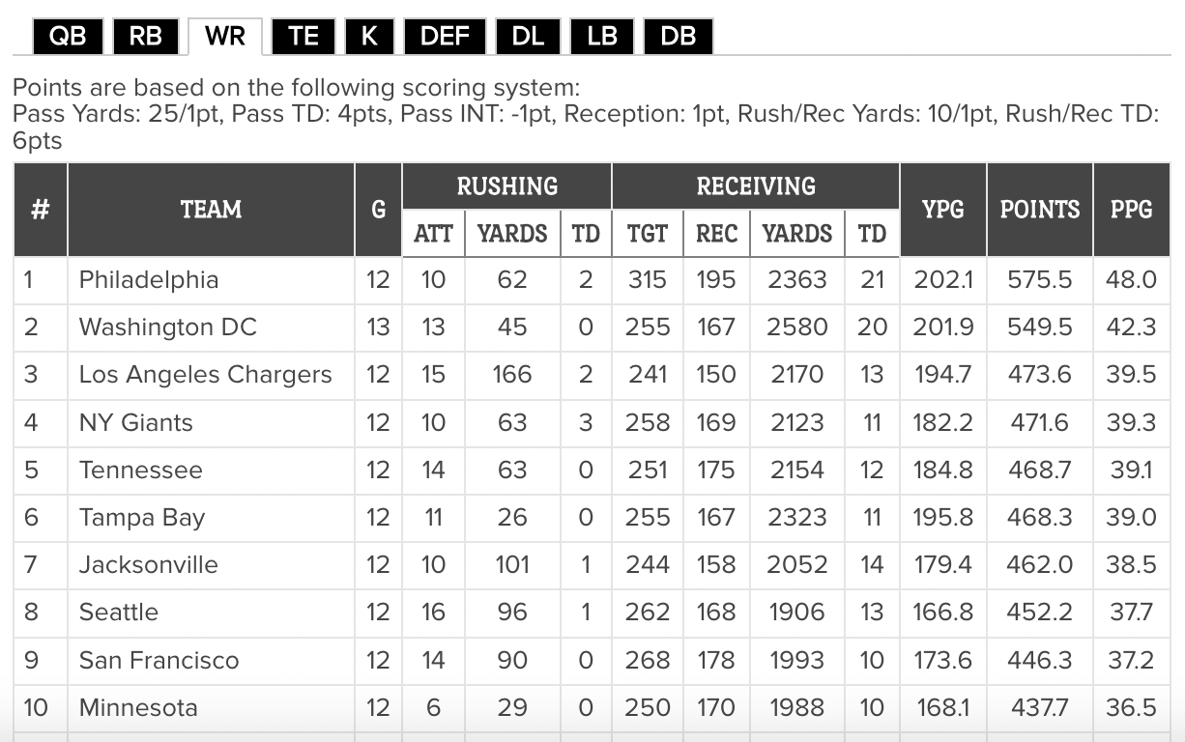The image size is (1185, 742).
Task: Select the DL tab
Action: (528, 37)
